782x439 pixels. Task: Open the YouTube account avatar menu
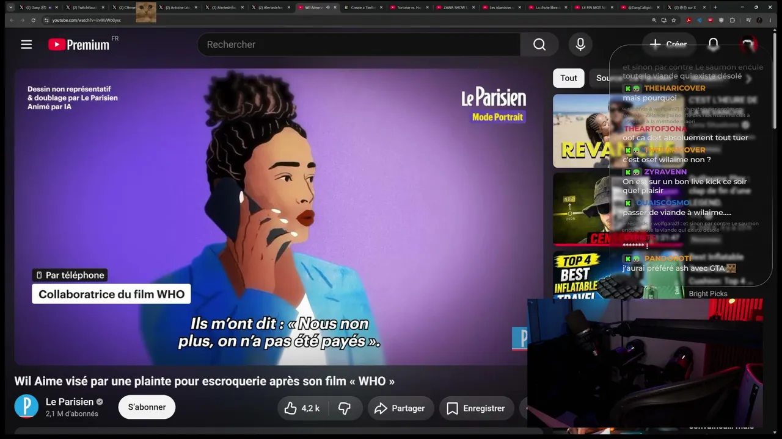[x=748, y=45]
